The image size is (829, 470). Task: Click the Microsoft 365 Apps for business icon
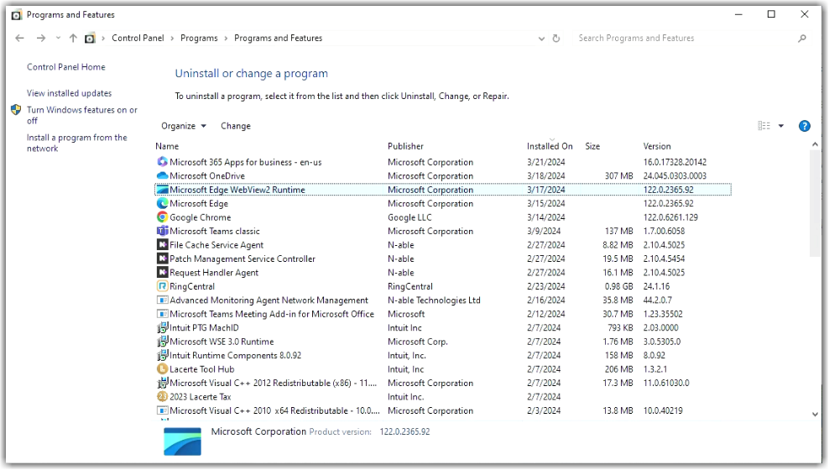(x=162, y=162)
